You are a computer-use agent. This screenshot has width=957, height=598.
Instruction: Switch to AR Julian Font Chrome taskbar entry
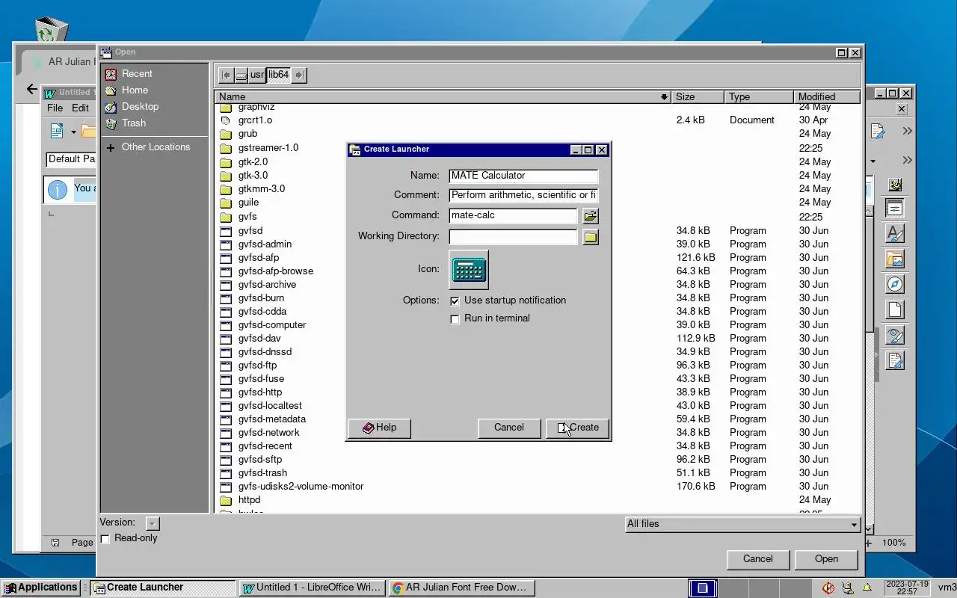click(462, 588)
